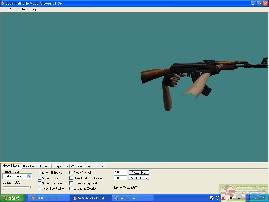
Task: Open the Help menu
Action: click(34, 9)
